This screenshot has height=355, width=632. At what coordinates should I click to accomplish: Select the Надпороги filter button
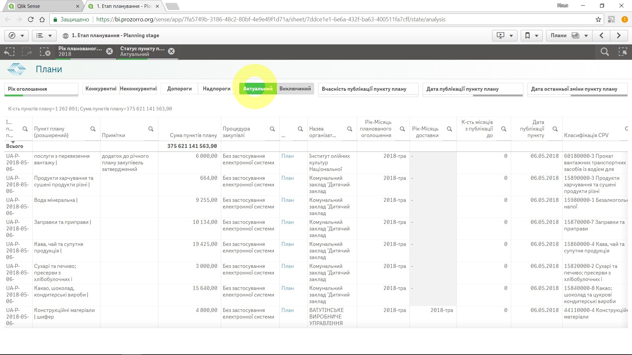pos(216,89)
